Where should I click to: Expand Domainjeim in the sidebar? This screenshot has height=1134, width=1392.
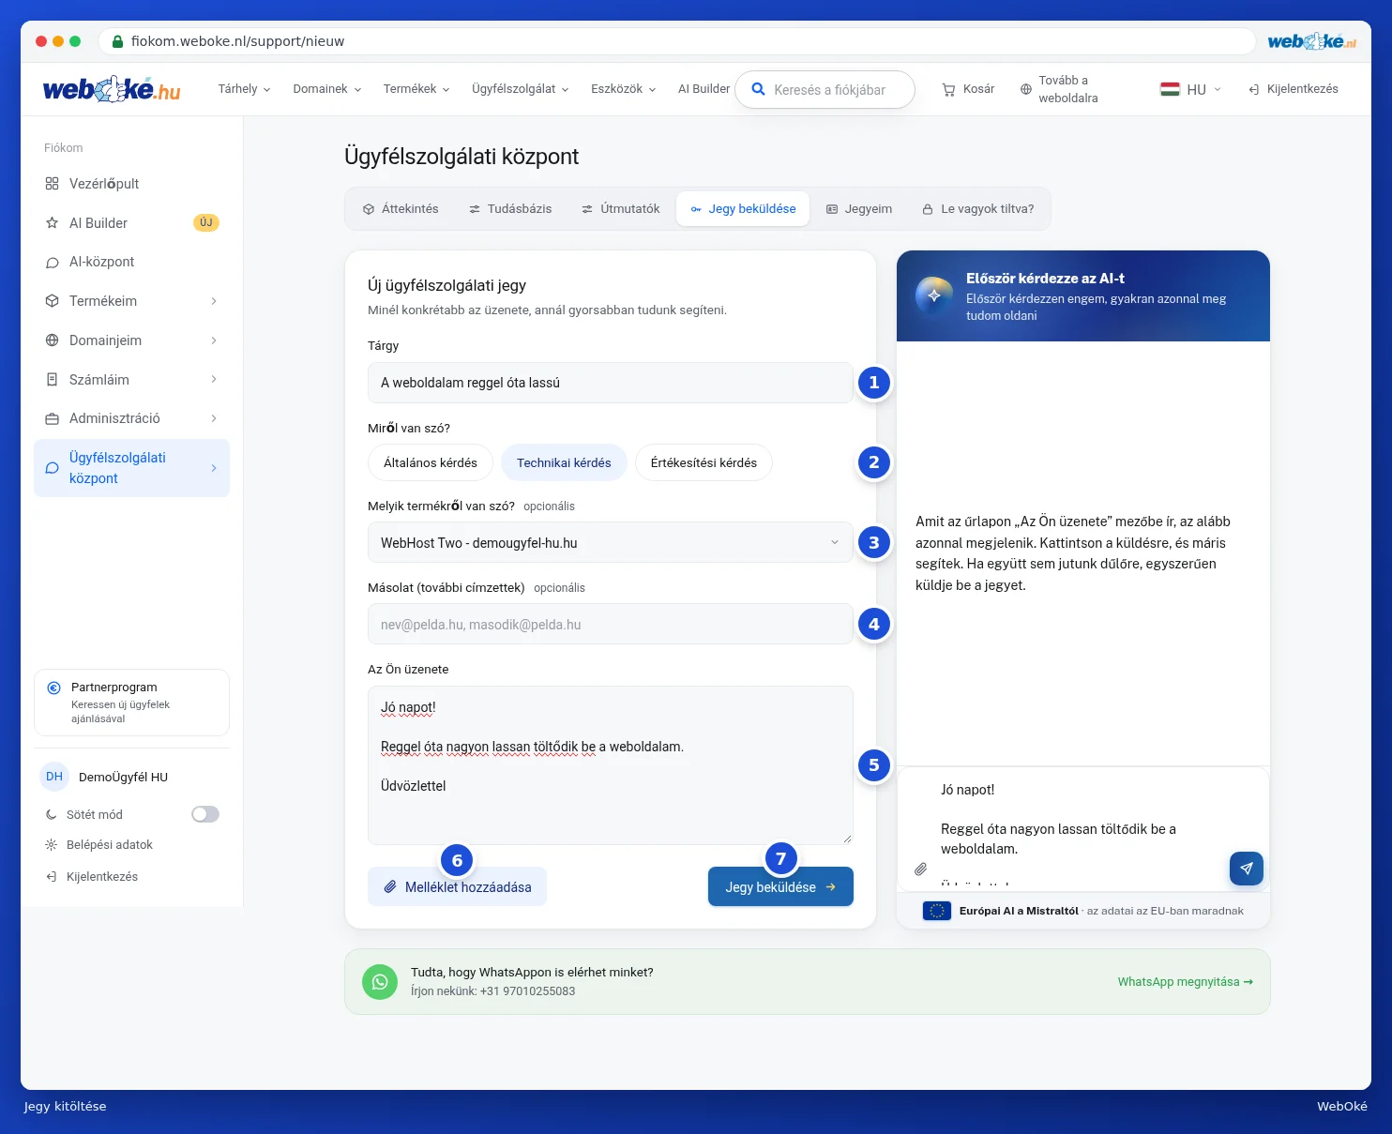point(131,340)
